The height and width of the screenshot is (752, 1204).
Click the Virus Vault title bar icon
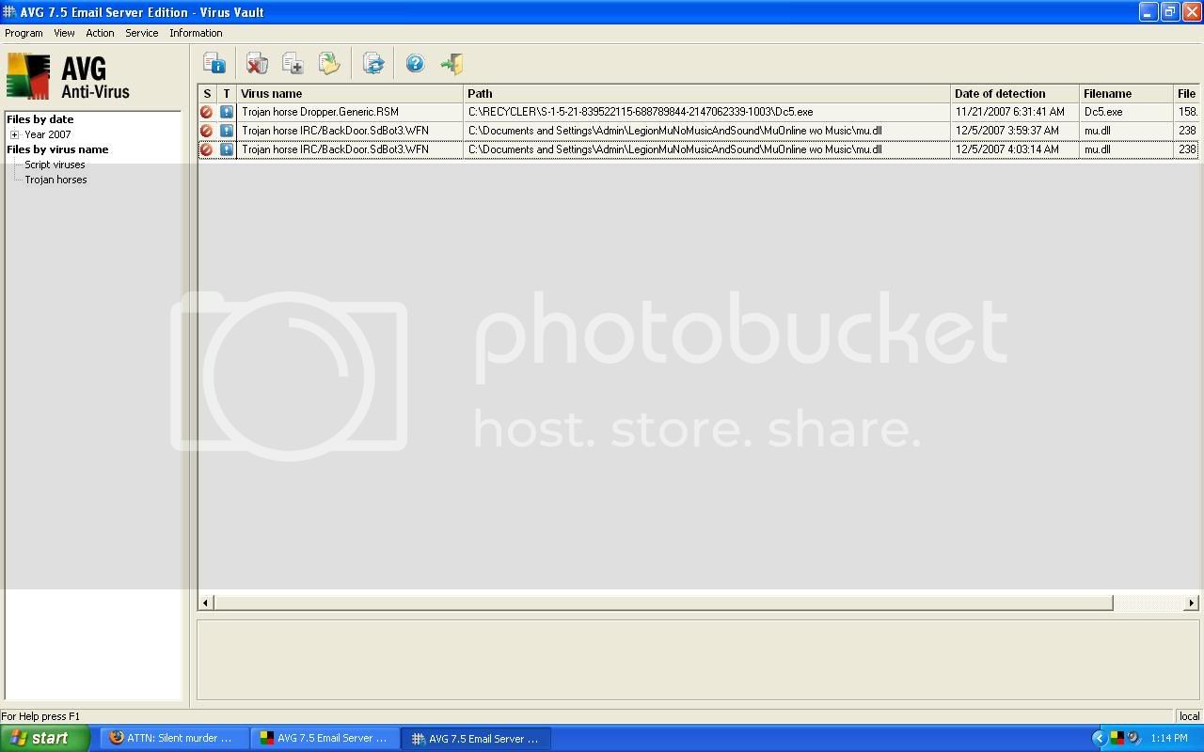pos(9,12)
